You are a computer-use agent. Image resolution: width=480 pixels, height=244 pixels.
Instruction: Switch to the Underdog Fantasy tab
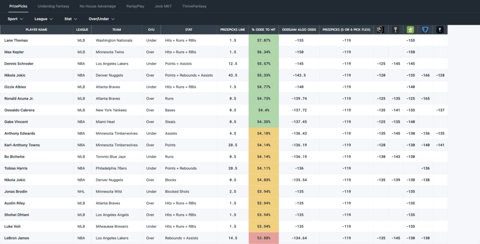pyautogui.click(x=53, y=6)
